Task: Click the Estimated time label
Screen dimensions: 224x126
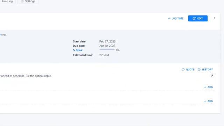Action: click(83, 55)
